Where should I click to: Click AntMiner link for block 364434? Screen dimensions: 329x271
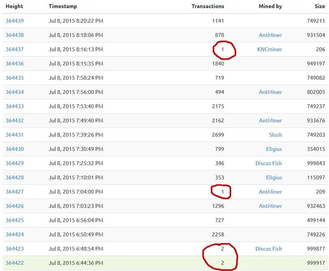tap(270, 92)
